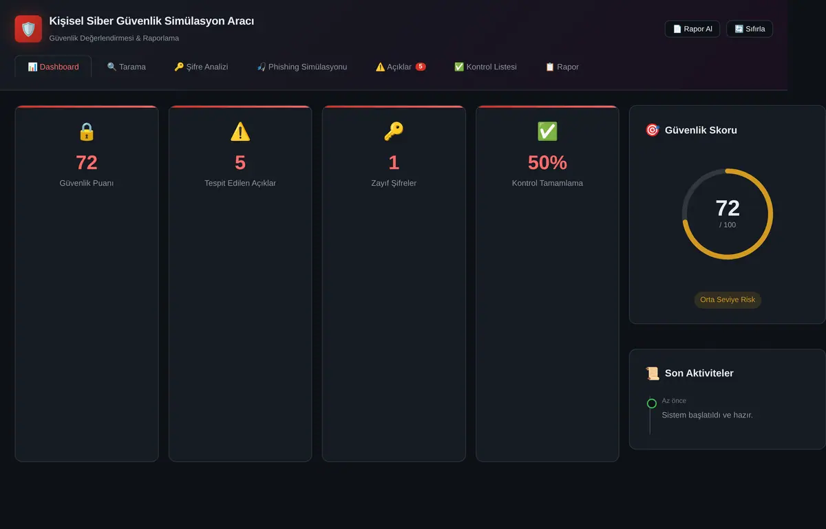Click the Güvenlik Skoru heading
826x529 pixels.
pyautogui.click(x=701, y=130)
